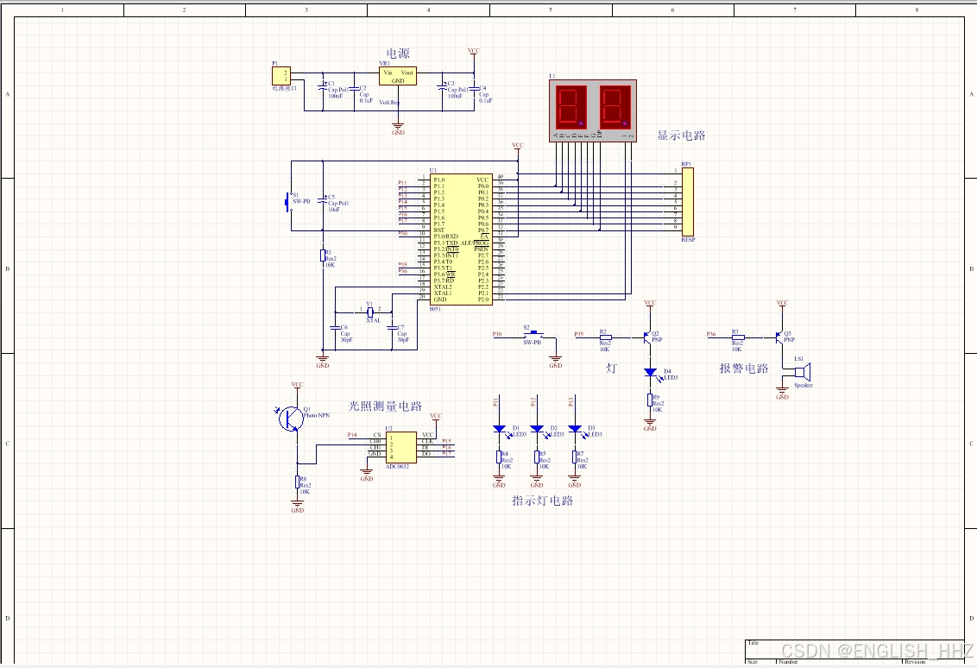Click the P35 net label before R2

tap(579, 334)
